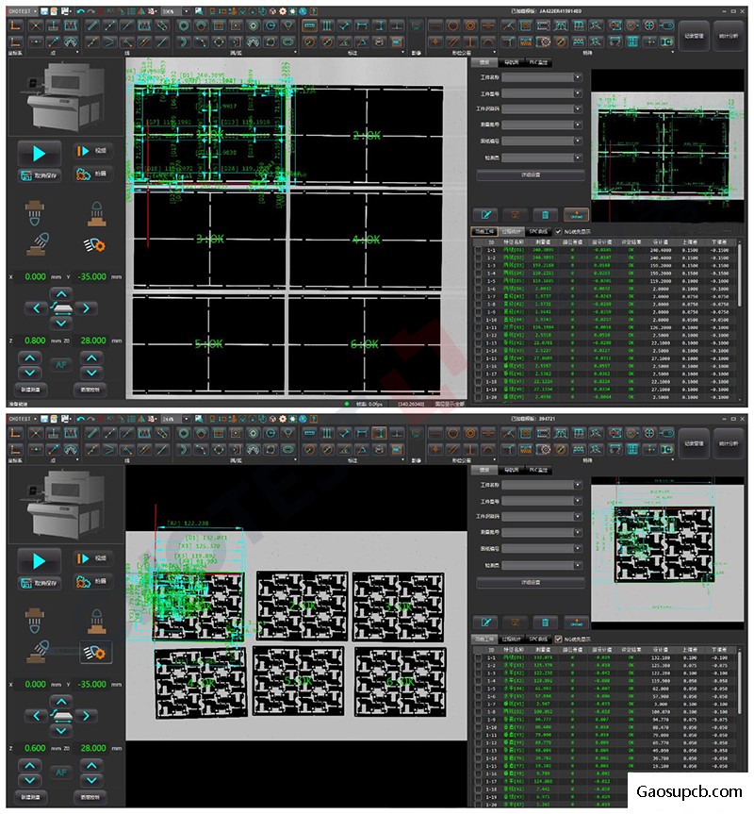Open light settings gear icon in the bottom window
754x814 pixels.
point(94,652)
